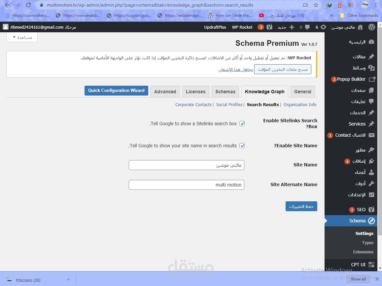Go back with browser back arrow
This screenshot has width=382, height=286.
point(7,5)
